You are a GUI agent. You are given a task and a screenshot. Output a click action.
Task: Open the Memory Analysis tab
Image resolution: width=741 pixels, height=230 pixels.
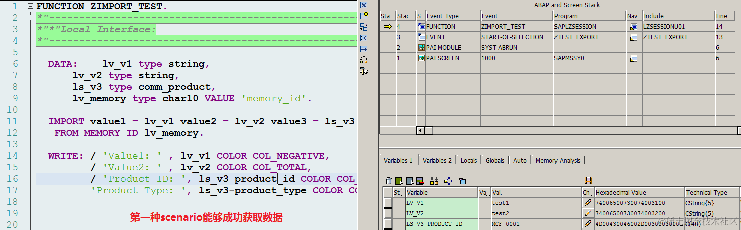558,160
